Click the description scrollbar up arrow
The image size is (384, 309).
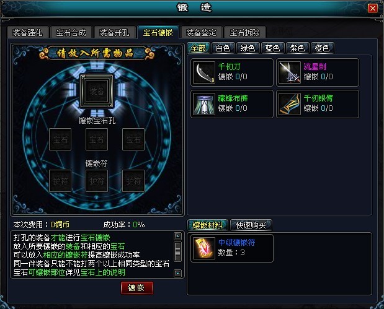[x=177, y=236]
